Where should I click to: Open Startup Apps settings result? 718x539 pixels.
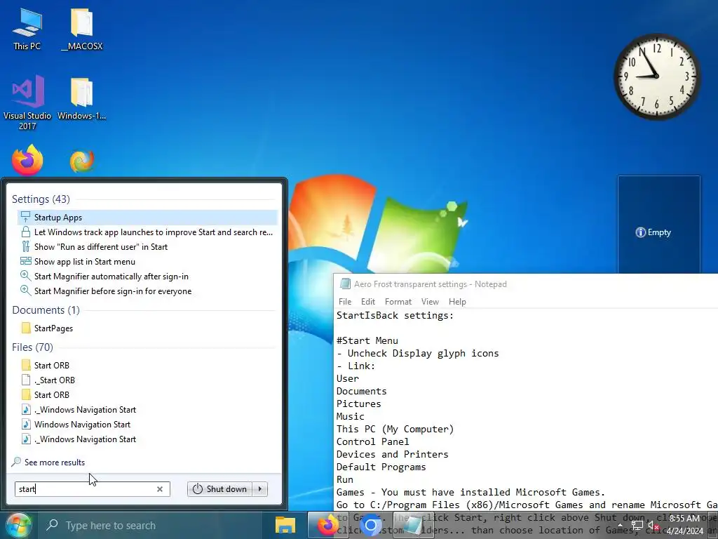pos(147,218)
